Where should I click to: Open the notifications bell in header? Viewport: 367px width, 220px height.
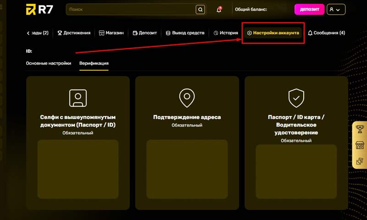(x=219, y=10)
